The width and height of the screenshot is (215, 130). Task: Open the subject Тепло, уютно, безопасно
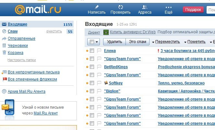[181, 83]
